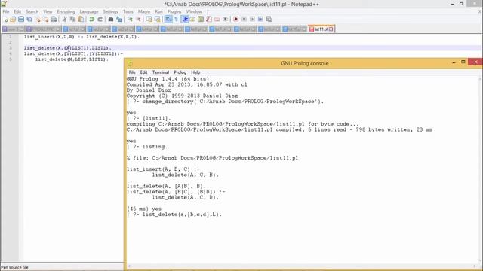
Task: Click line number 3 in the editor margin
Action: [10, 48]
